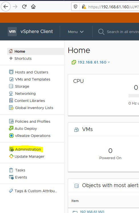Click browser reload button
The height and width of the screenshot is (213, 139).
coord(24,7)
